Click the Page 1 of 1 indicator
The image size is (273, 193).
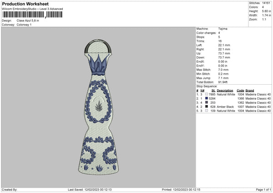[263, 189]
